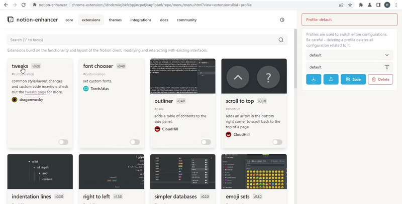The height and width of the screenshot is (204, 402).
Task: Click browser forward arrow
Action: [15, 5]
